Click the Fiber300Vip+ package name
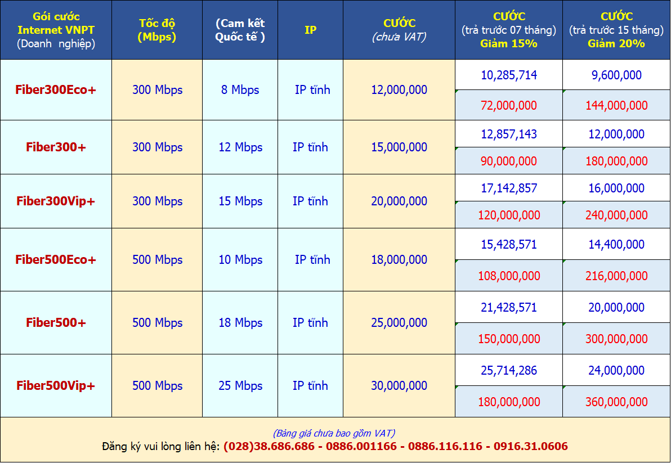The height and width of the screenshot is (463, 671). point(56,201)
